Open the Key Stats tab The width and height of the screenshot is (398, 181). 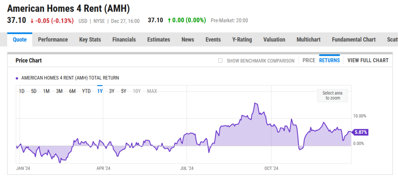point(90,40)
